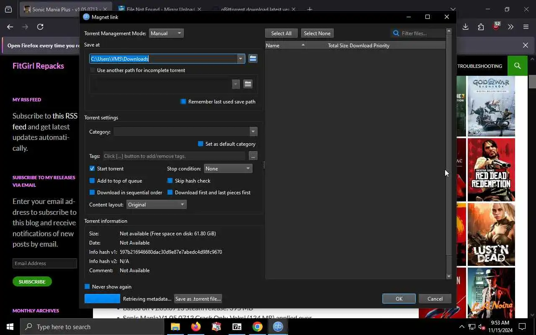
Task: Open Firefox overflow toolbar chevron
Action: [x=510, y=27]
